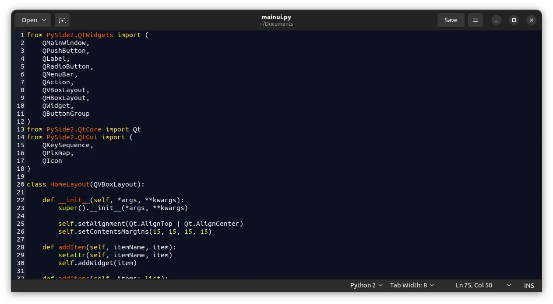553x304 pixels.
Task: Open the hamburger menu
Action: coord(475,20)
